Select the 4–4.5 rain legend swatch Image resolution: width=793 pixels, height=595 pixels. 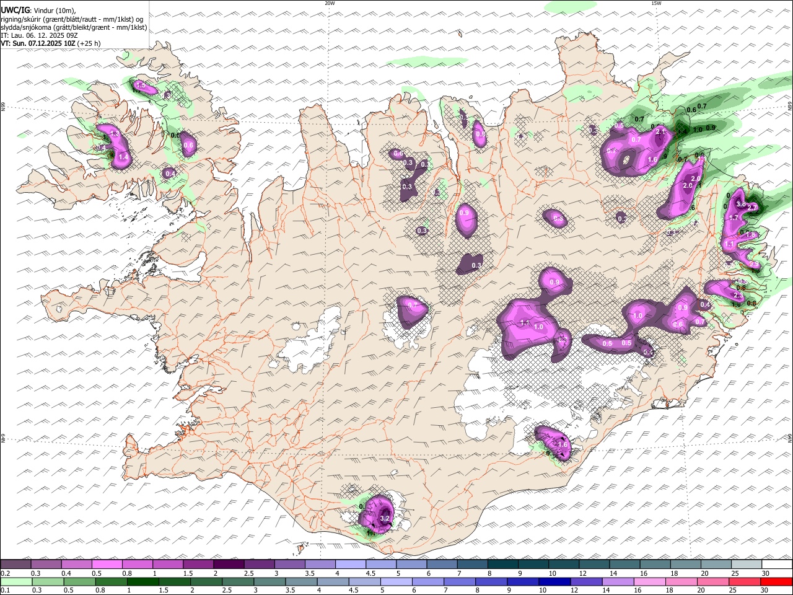click(x=333, y=582)
